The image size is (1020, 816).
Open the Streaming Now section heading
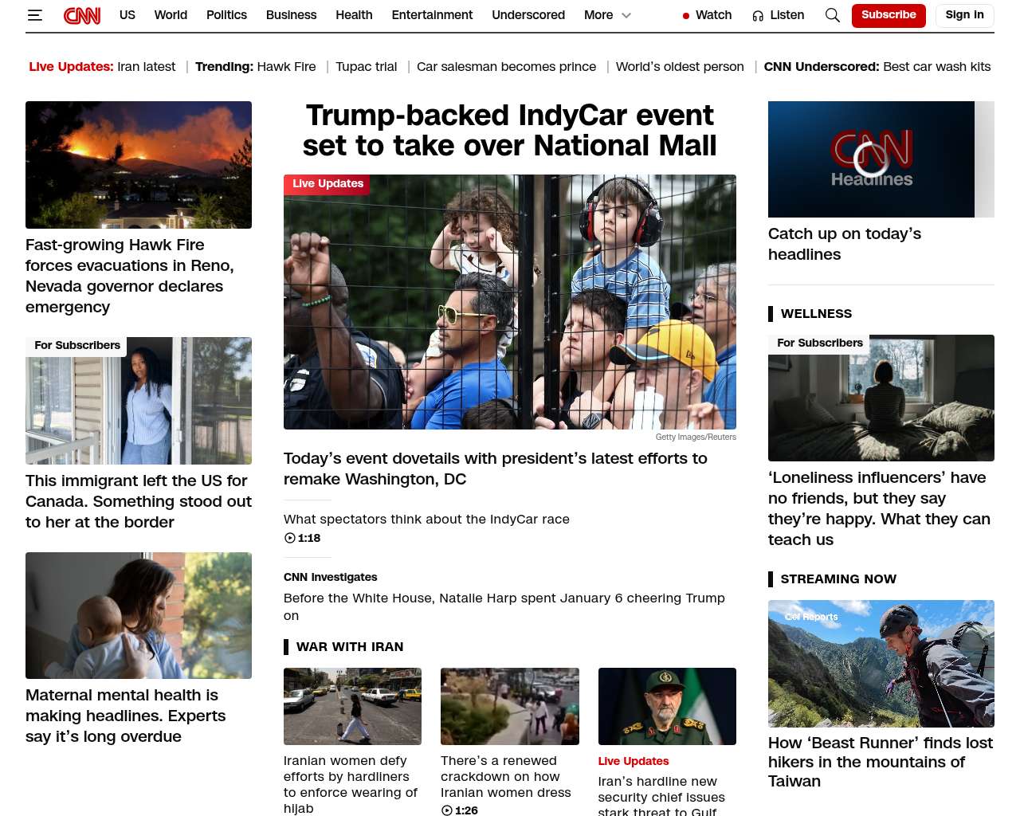click(x=838, y=579)
